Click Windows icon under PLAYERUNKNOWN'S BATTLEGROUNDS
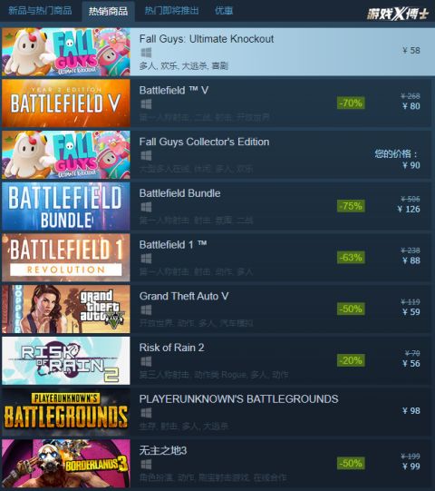 [x=146, y=413]
